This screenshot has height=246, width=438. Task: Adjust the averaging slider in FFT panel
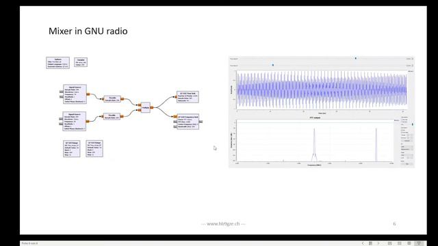tap(413, 124)
